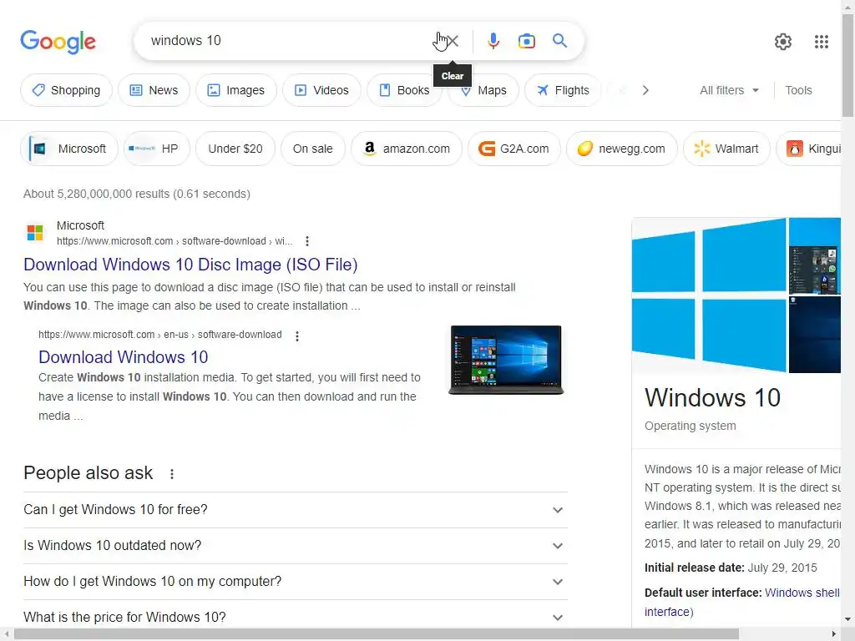Open the All filters dropdown
The image size is (855, 641).
[729, 90]
